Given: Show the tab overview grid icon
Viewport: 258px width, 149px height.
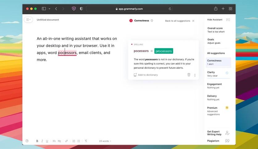Looking at the screenshot, I should 230,9.
